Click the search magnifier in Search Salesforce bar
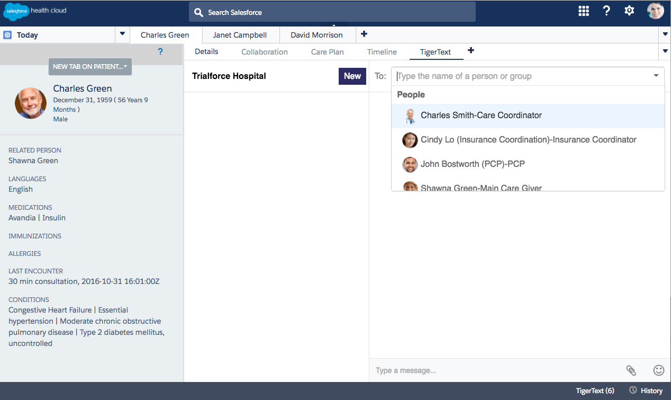The width and height of the screenshot is (671, 400). (198, 11)
